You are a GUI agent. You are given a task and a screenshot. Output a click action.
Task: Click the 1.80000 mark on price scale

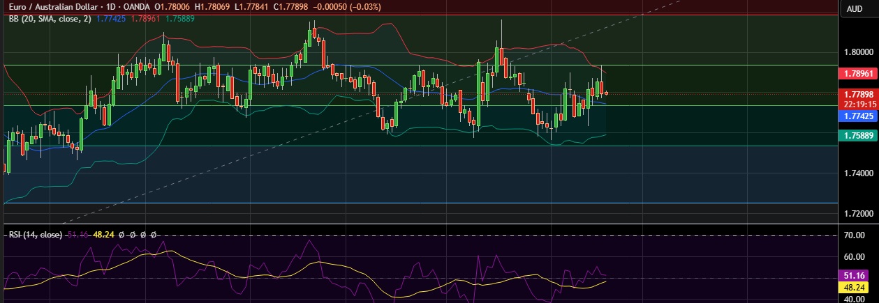[857, 52]
